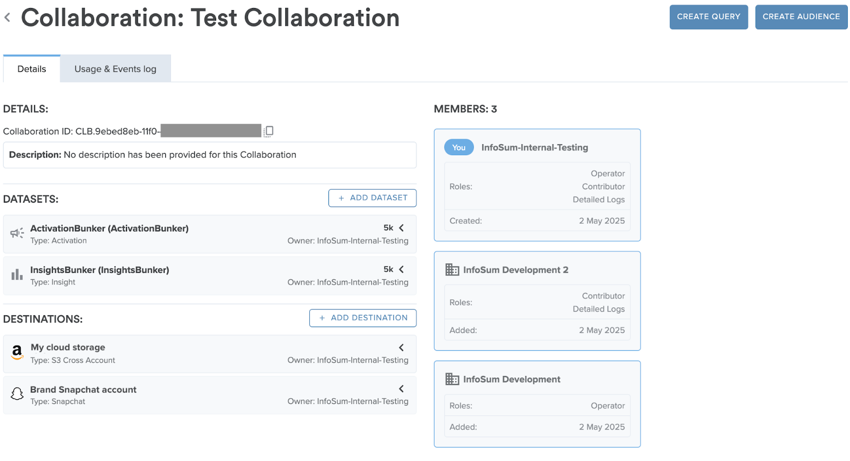Viewport: 850px width, 461px height.
Task: Select the InsightsBunker (InsightsBunker) dataset name
Action: pos(100,270)
